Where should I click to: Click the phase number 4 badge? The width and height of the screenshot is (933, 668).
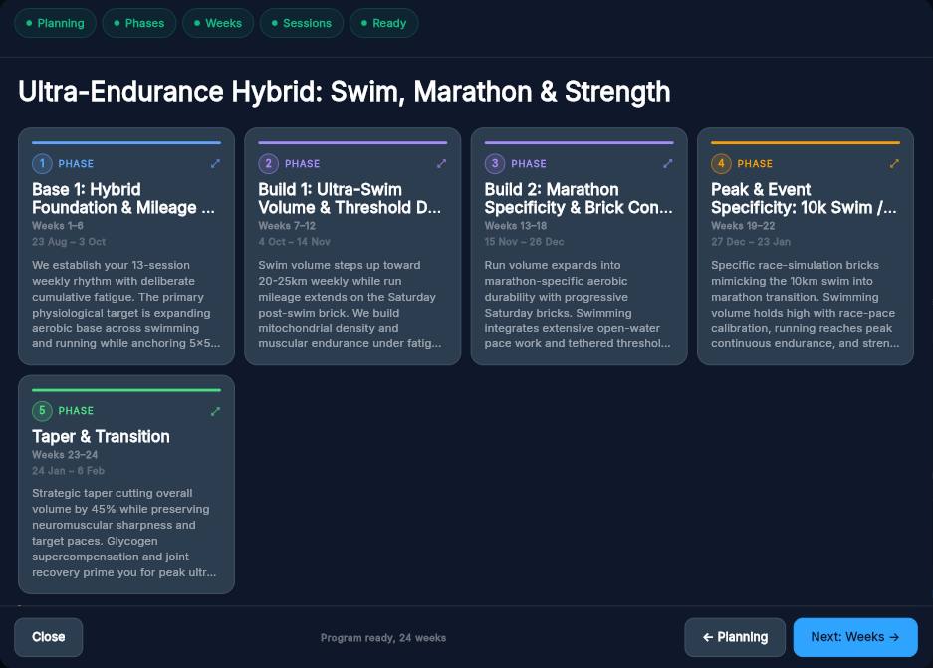coord(721,163)
